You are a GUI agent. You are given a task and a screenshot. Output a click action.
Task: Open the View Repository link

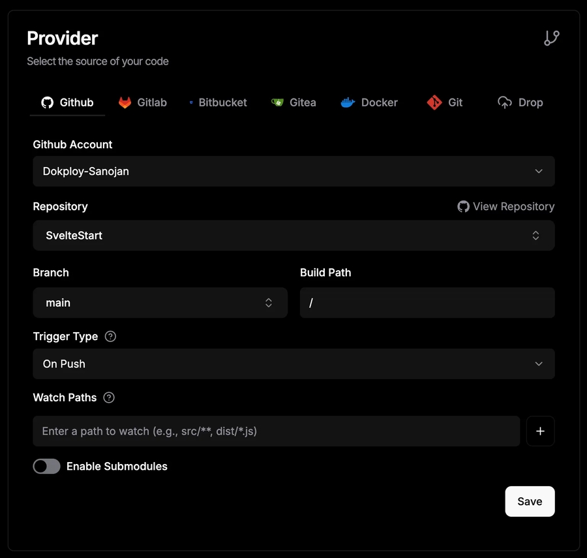point(506,206)
